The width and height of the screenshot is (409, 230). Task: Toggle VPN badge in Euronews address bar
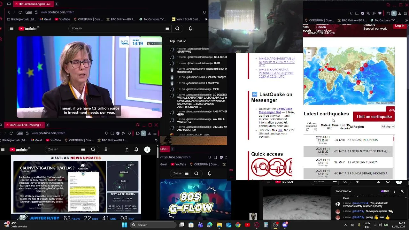click(x=29, y=12)
